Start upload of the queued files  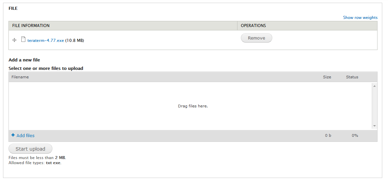point(30,149)
